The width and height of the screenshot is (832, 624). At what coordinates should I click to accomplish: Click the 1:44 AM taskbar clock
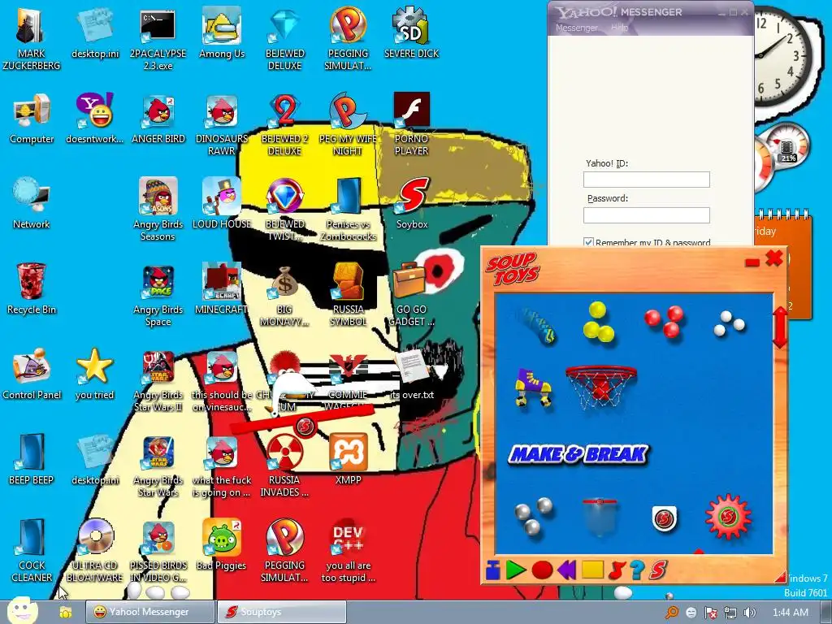point(790,613)
